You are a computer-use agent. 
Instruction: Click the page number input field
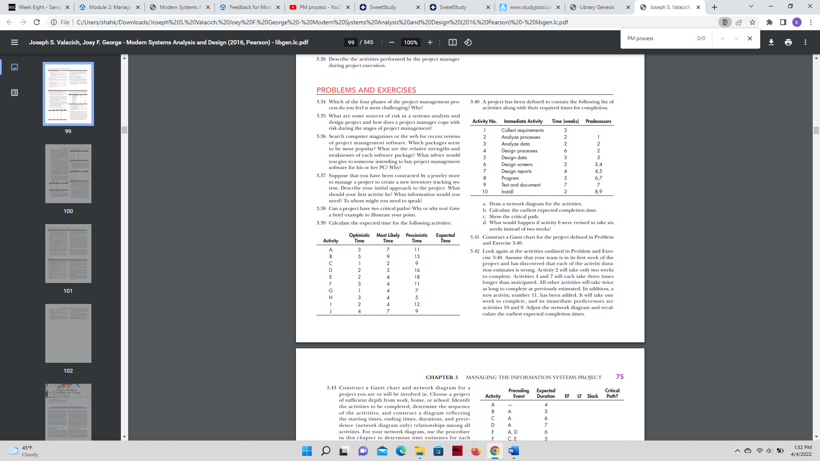351,42
